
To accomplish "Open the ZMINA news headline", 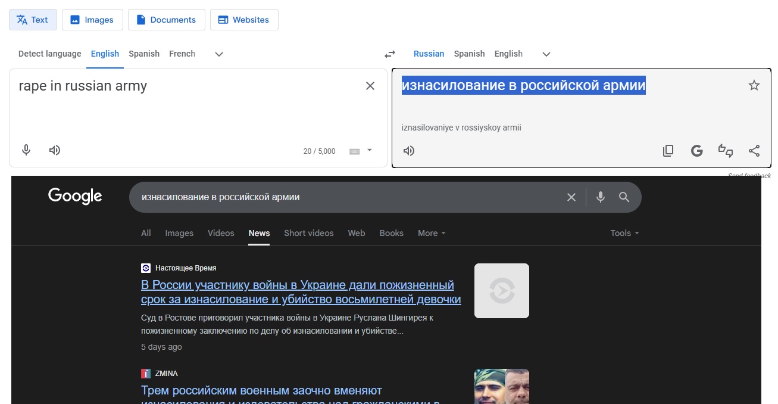I will [292, 394].
